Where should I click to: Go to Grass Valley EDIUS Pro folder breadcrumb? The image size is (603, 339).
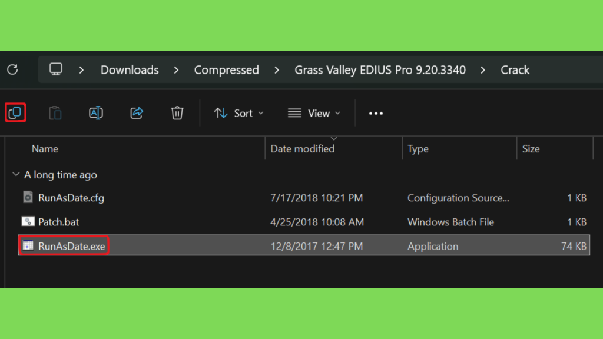380,70
